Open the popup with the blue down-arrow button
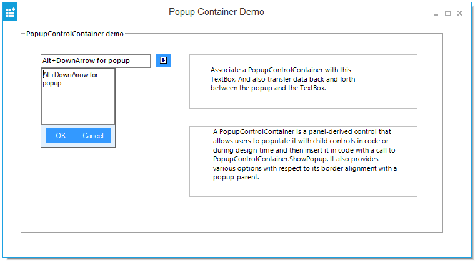 163,60
